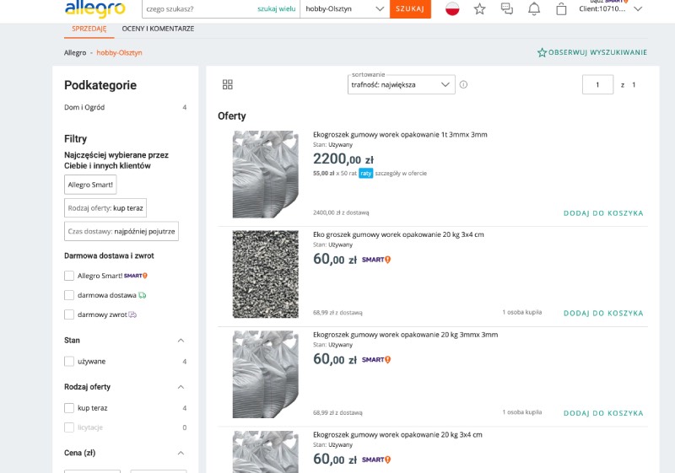Viewport: 675px width, 473px height.
Task: Click SMART badge on Eko groszek 3x4 cm offer
Action: pos(376,260)
